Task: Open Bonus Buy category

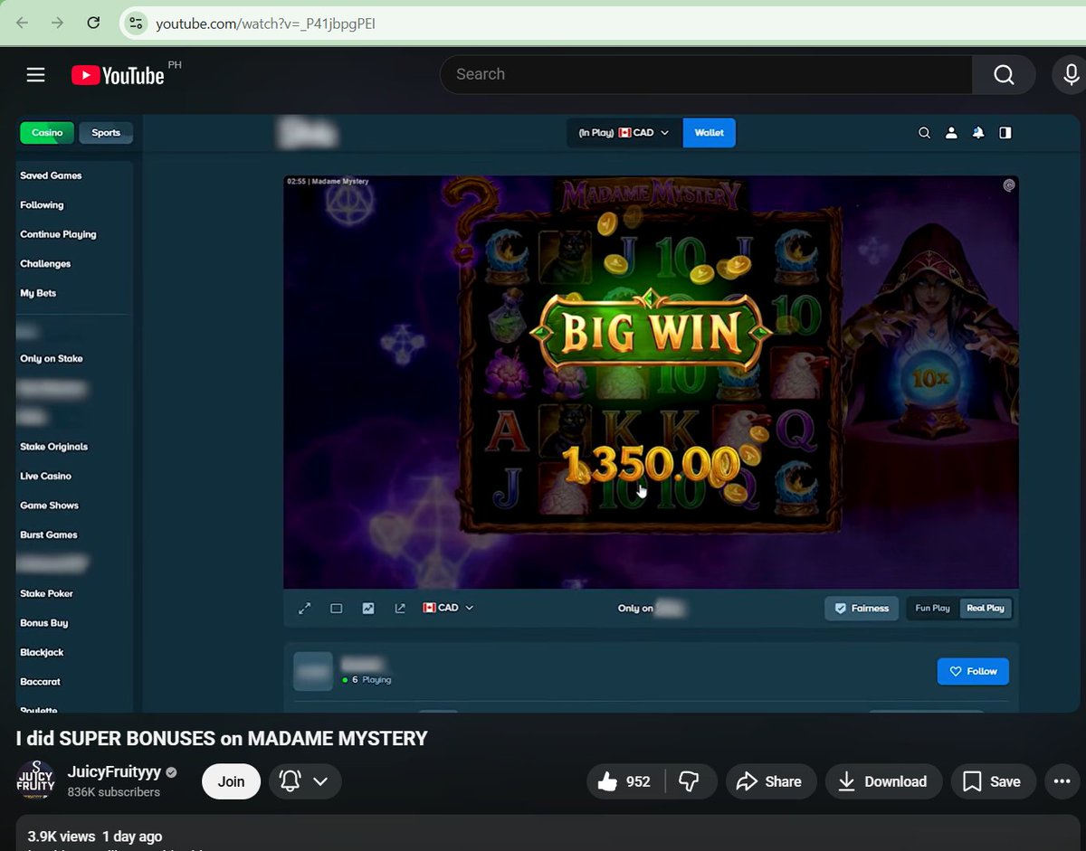Action: tap(44, 623)
